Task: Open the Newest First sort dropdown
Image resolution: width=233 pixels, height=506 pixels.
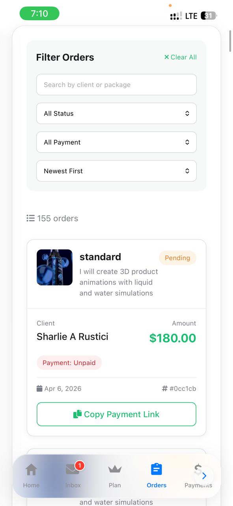Action: [x=116, y=171]
